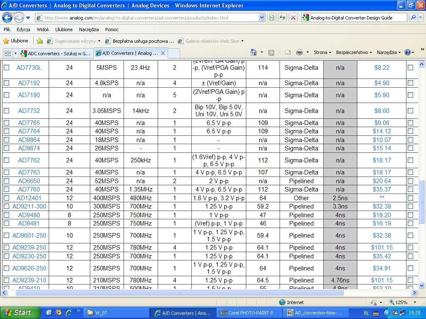
Task: Click the $101.15 price for AD9239-250
Action: pyautogui.click(x=382, y=248)
